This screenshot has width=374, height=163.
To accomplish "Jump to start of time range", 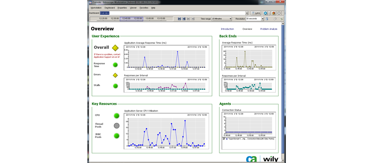I will (180, 19).
